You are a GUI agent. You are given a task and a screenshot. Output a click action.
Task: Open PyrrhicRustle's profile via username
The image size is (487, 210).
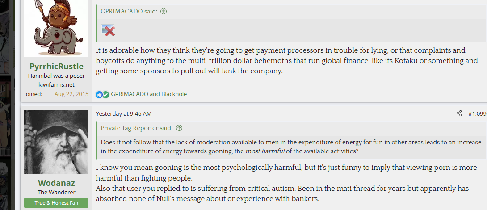point(56,66)
